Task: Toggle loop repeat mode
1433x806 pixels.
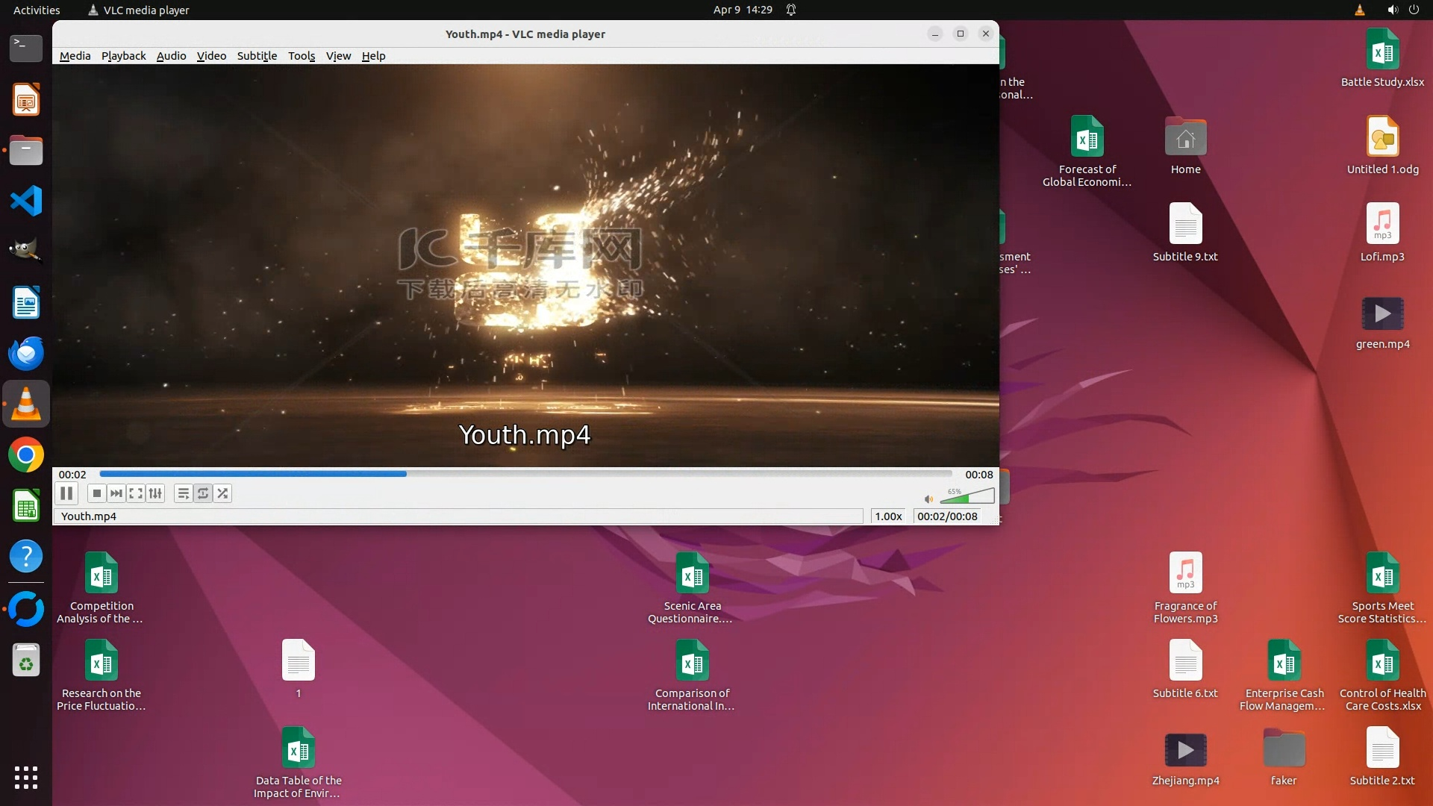Action: pyautogui.click(x=203, y=493)
